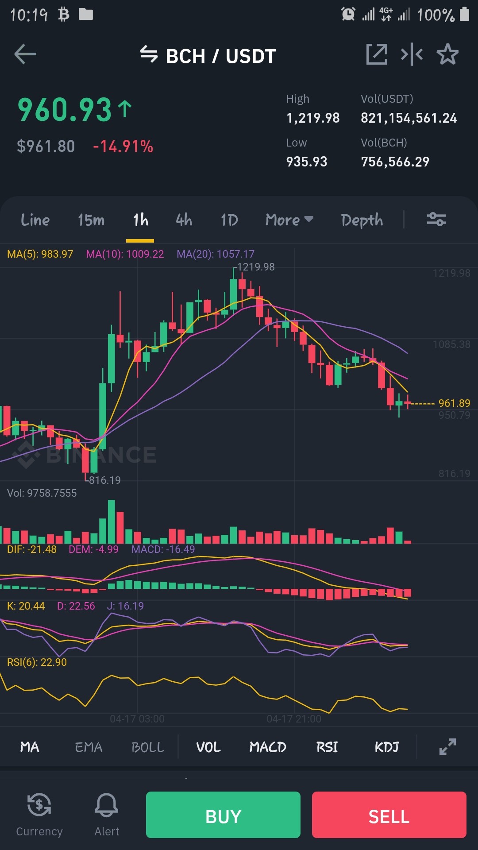Expand the More timeframes dropdown
Image resolution: width=478 pixels, height=850 pixels.
click(289, 220)
